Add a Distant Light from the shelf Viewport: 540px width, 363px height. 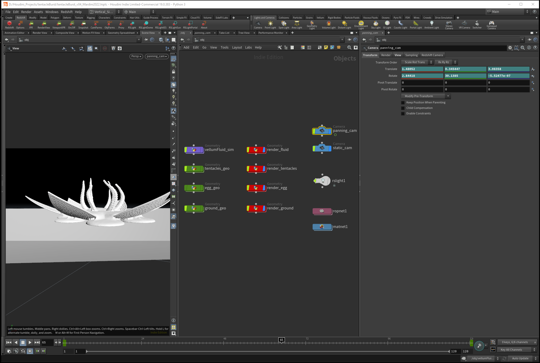[344, 25]
